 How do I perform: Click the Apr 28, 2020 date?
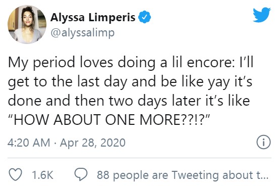(92, 143)
